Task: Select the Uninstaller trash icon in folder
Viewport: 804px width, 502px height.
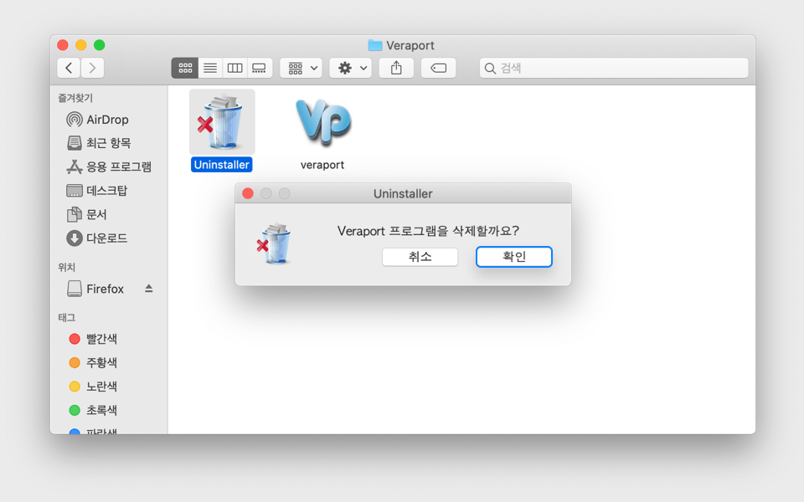Action: [222, 124]
